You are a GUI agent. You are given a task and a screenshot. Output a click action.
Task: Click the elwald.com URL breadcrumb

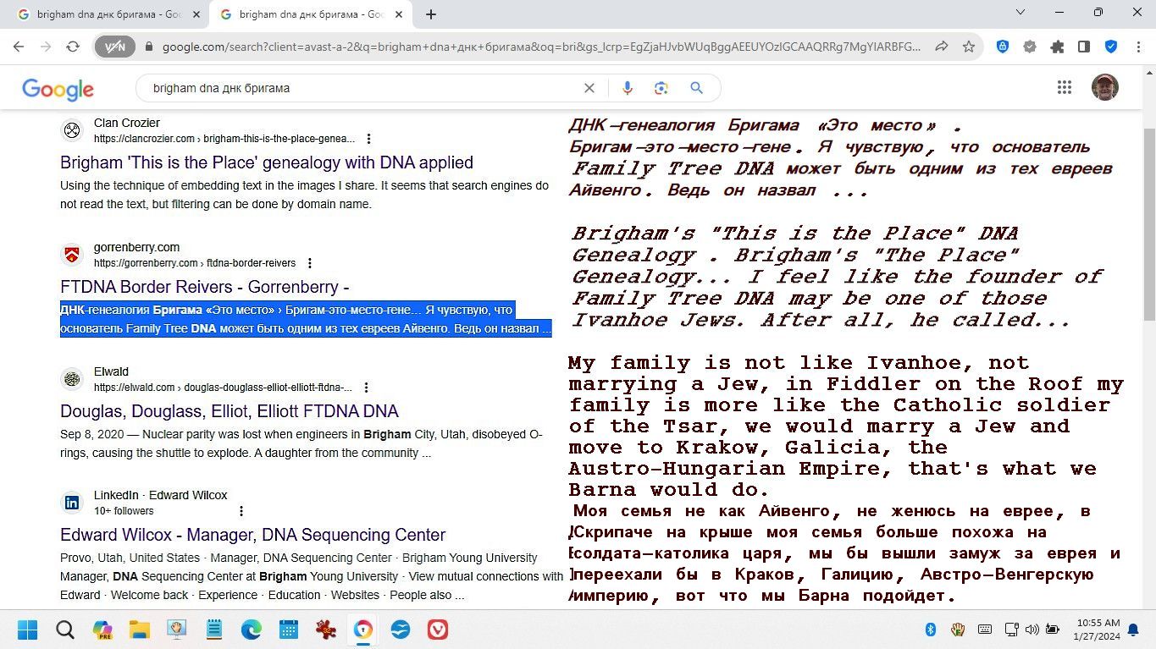point(223,388)
